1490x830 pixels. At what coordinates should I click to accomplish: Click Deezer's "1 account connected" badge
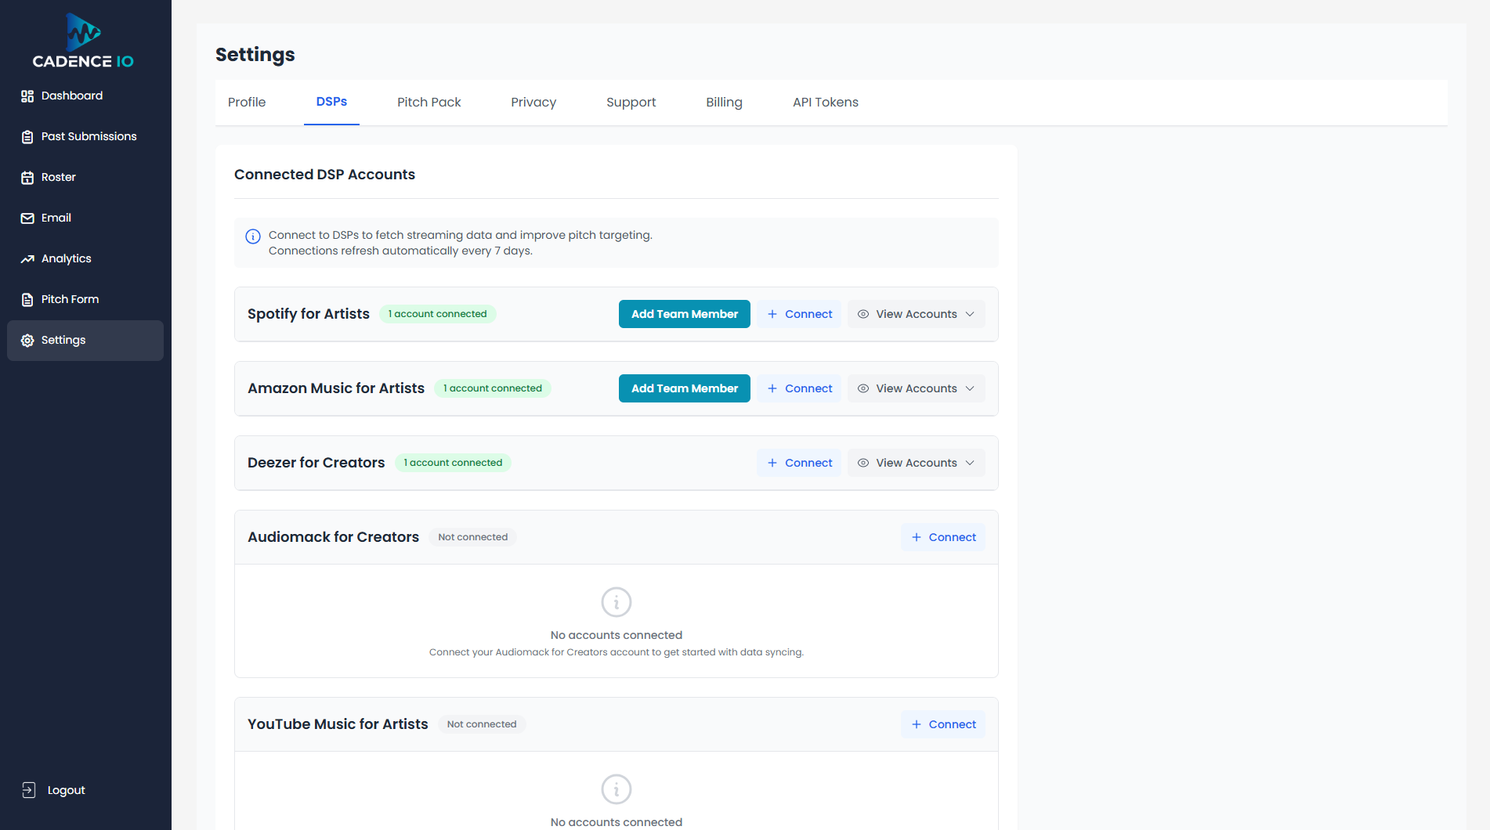coord(453,463)
